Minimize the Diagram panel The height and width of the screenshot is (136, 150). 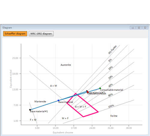coord(133,28)
